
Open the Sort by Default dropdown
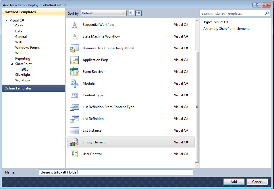click(x=104, y=13)
